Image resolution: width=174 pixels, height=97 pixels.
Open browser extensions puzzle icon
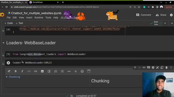click(153, 7)
